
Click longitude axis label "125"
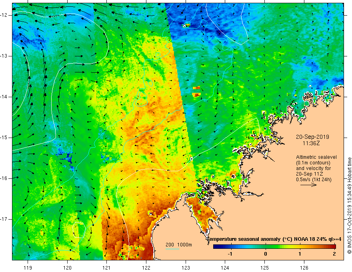(265, 268)
